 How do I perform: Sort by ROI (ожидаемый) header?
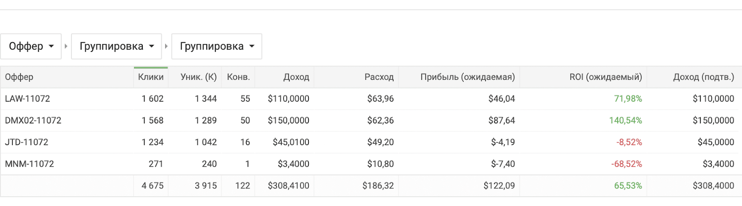606,77
